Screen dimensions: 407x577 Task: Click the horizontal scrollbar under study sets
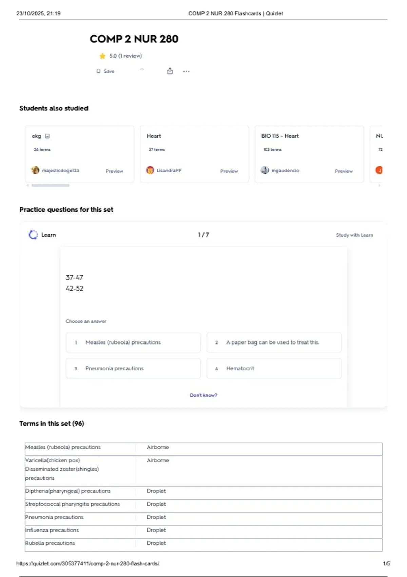pos(50,186)
